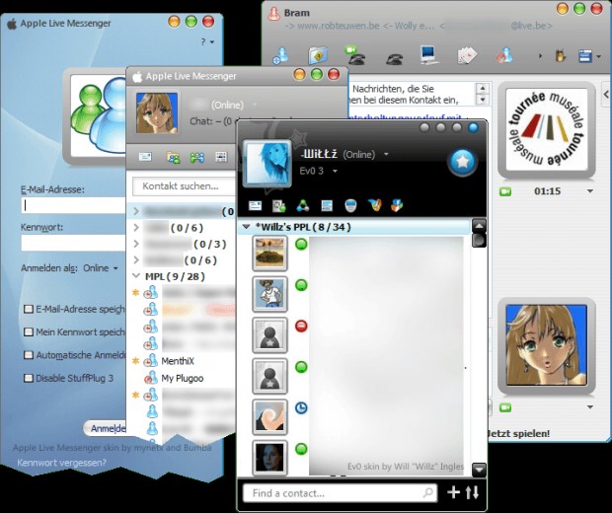The height and width of the screenshot is (513, 612).
Task: Click the blue star button in Ev0 window
Action: pyautogui.click(x=463, y=162)
